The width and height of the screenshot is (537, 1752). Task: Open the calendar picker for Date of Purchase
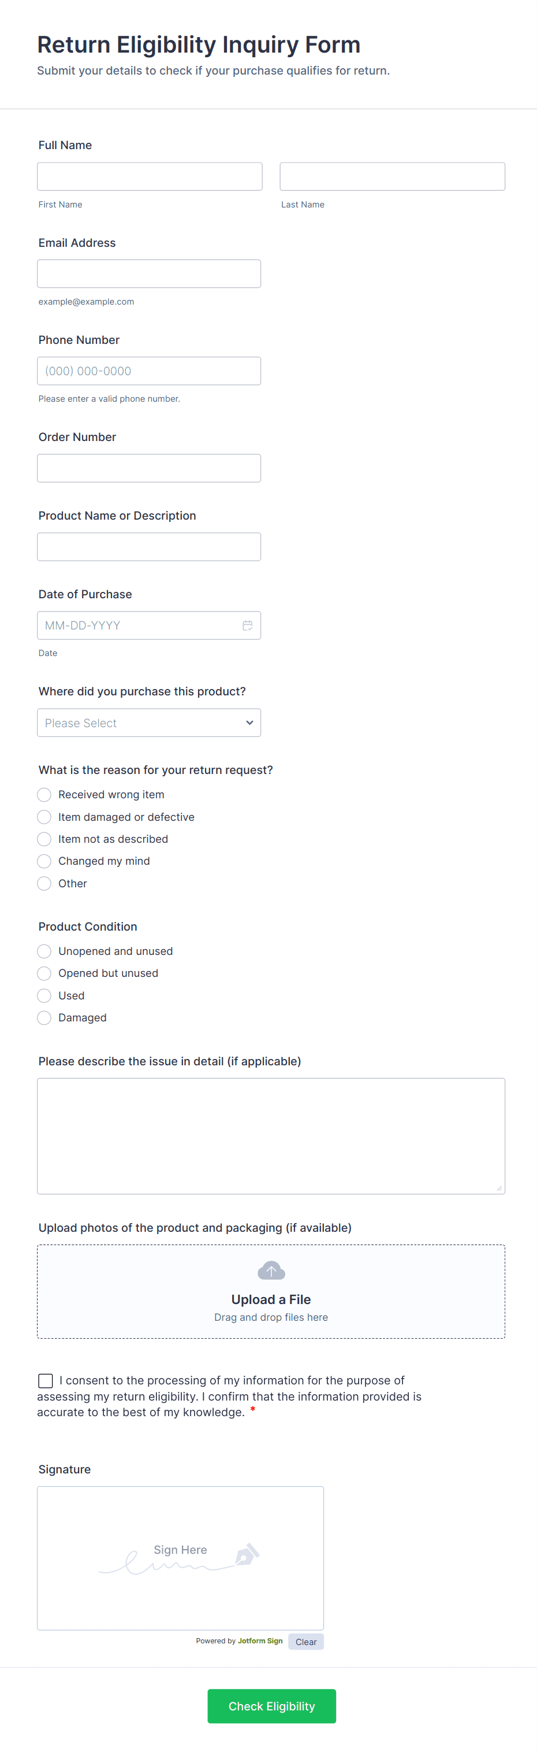click(248, 624)
